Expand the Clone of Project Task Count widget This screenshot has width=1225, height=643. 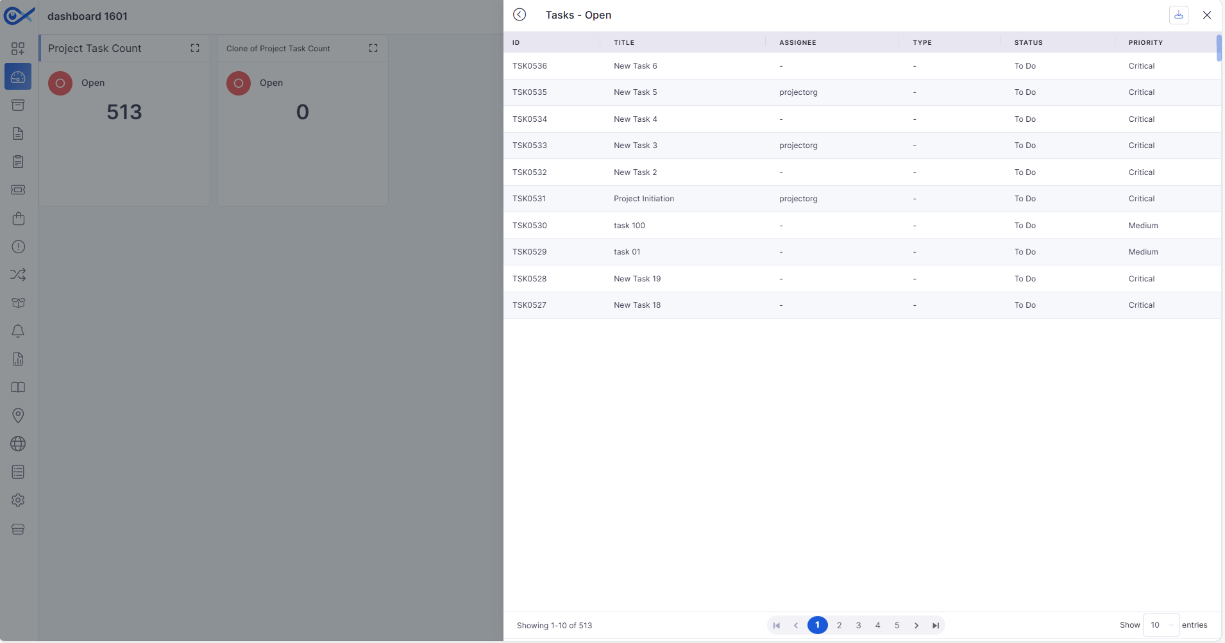[373, 48]
